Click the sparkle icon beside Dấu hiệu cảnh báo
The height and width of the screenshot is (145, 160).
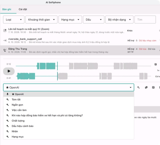pyautogui.click(x=7, y=126)
